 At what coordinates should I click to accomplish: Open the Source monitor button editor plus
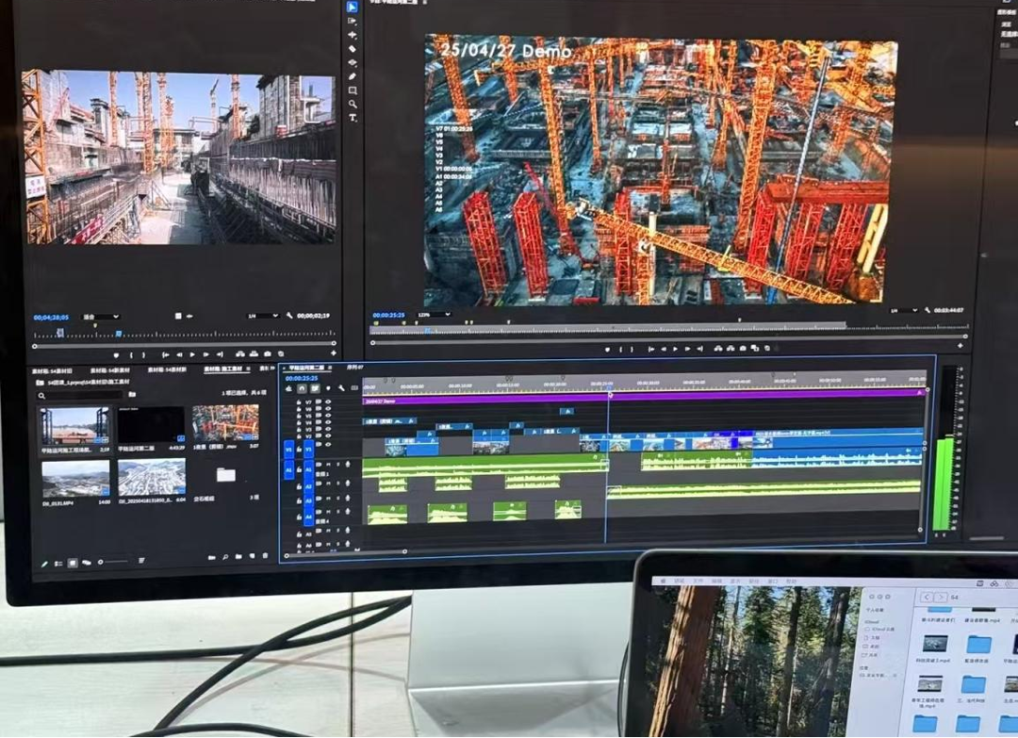[334, 353]
